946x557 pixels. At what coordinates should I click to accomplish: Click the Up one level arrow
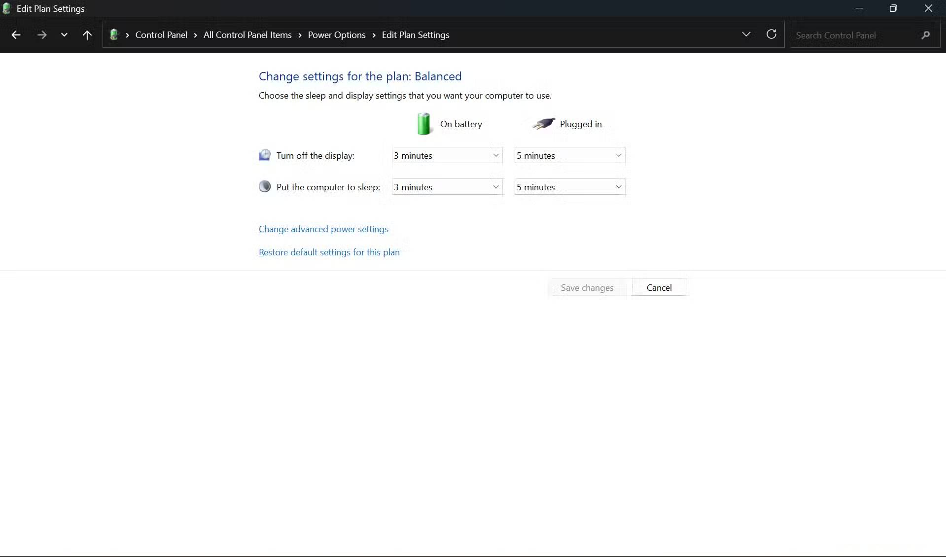pyautogui.click(x=87, y=35)
